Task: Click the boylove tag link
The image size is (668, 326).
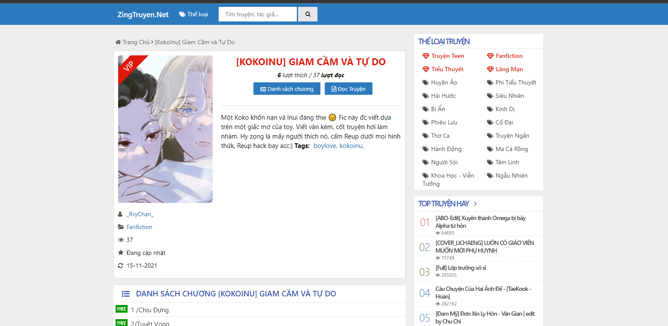Action: tap(325, 146)
